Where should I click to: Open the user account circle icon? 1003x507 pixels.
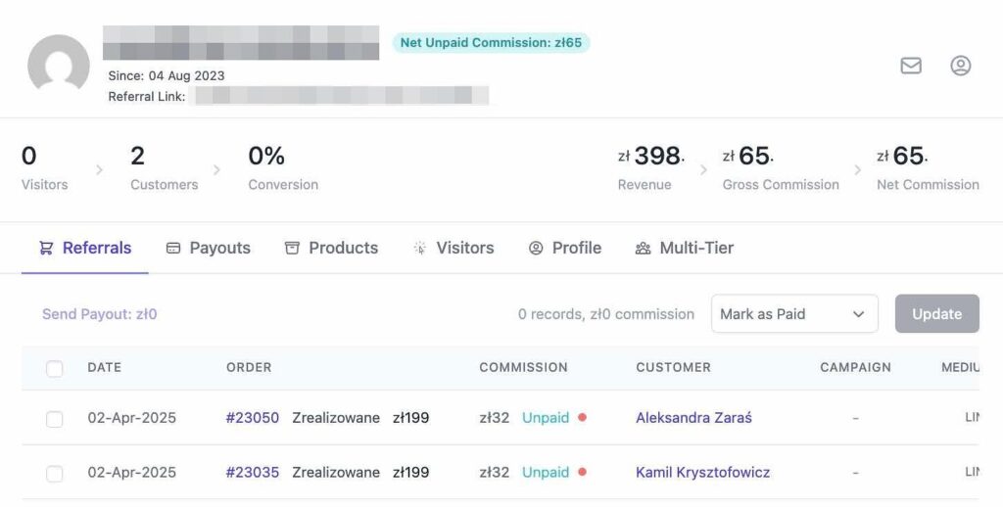coord(960,66)
